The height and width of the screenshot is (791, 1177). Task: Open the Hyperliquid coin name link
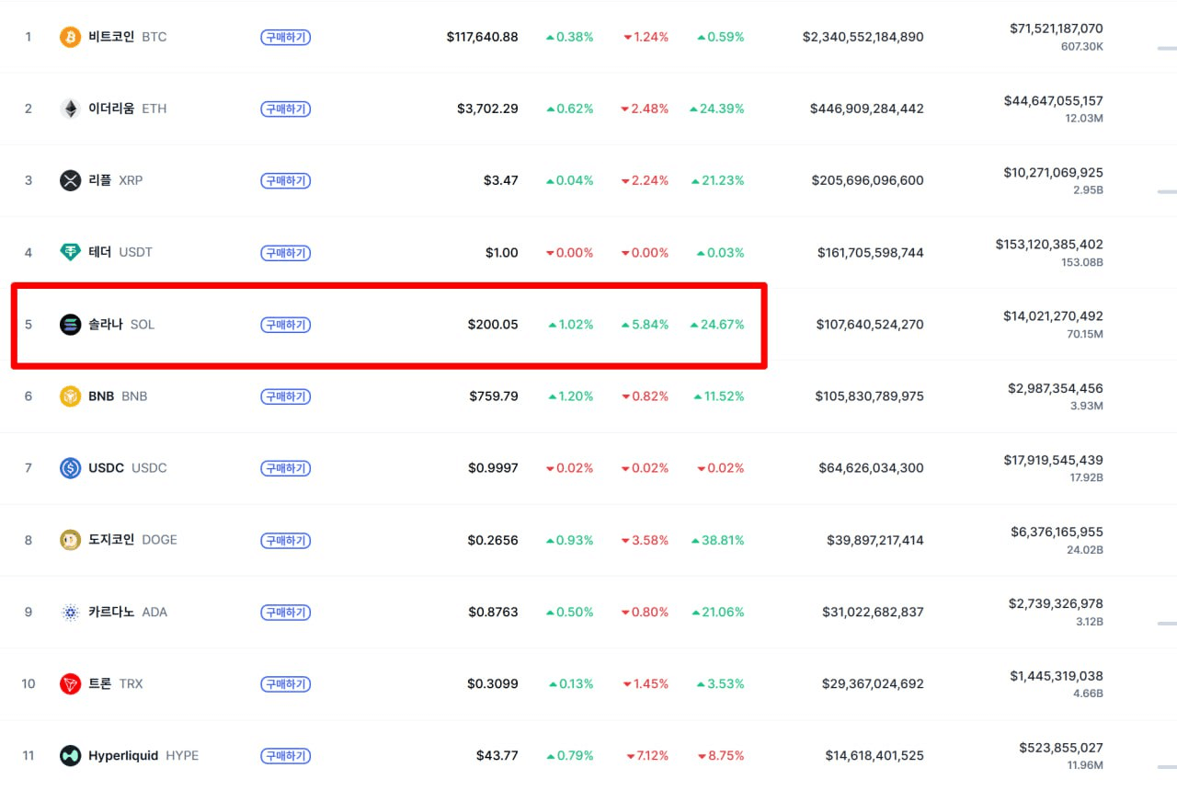[x=123, y=756]
